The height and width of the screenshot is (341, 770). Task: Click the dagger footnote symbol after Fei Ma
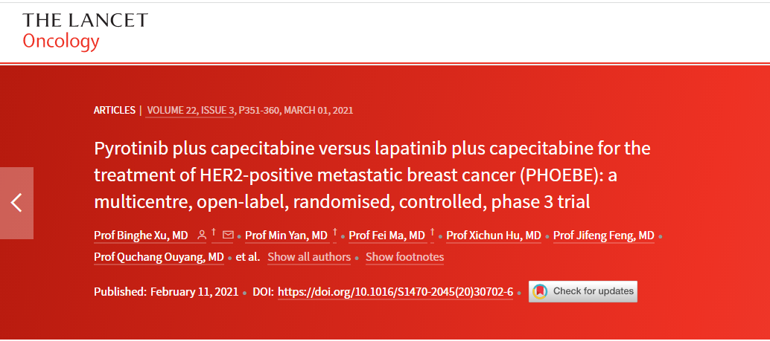[432, 233]
